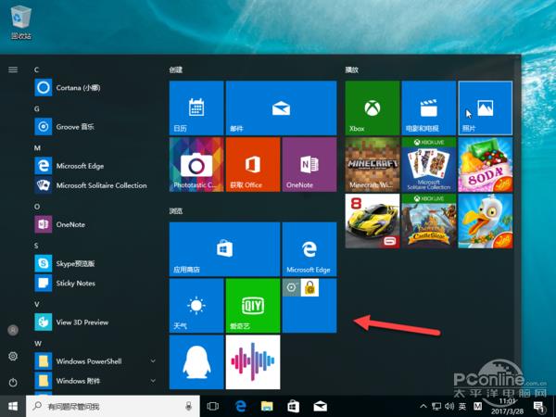Open the Calendar (日历) tile
The width and height of the screenshot is (556, 417).
click(x=196, y=107)
